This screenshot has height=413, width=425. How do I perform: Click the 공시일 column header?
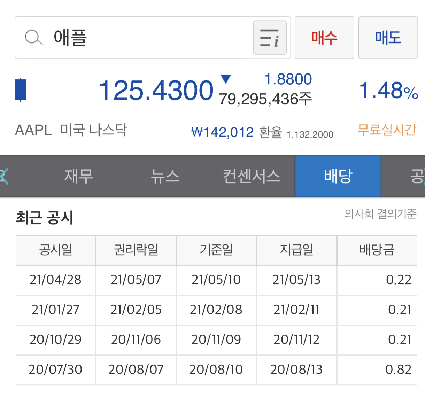coord(56,250)
